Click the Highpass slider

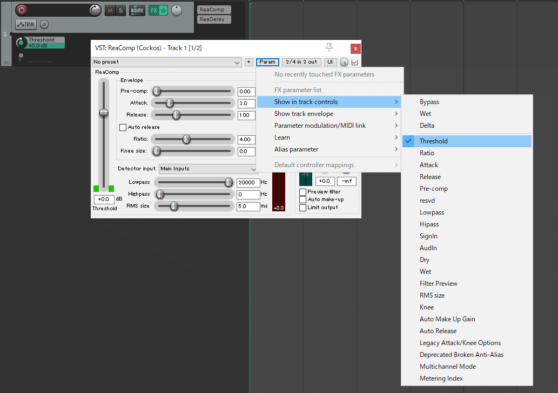194,194
